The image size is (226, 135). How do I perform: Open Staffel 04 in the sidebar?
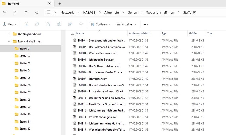(x=25, y=70)
